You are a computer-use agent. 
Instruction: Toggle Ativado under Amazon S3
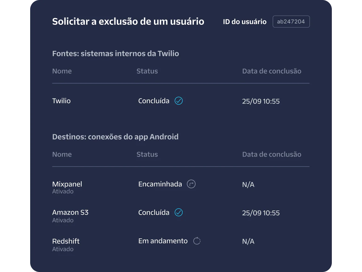(x=63, y=220)
